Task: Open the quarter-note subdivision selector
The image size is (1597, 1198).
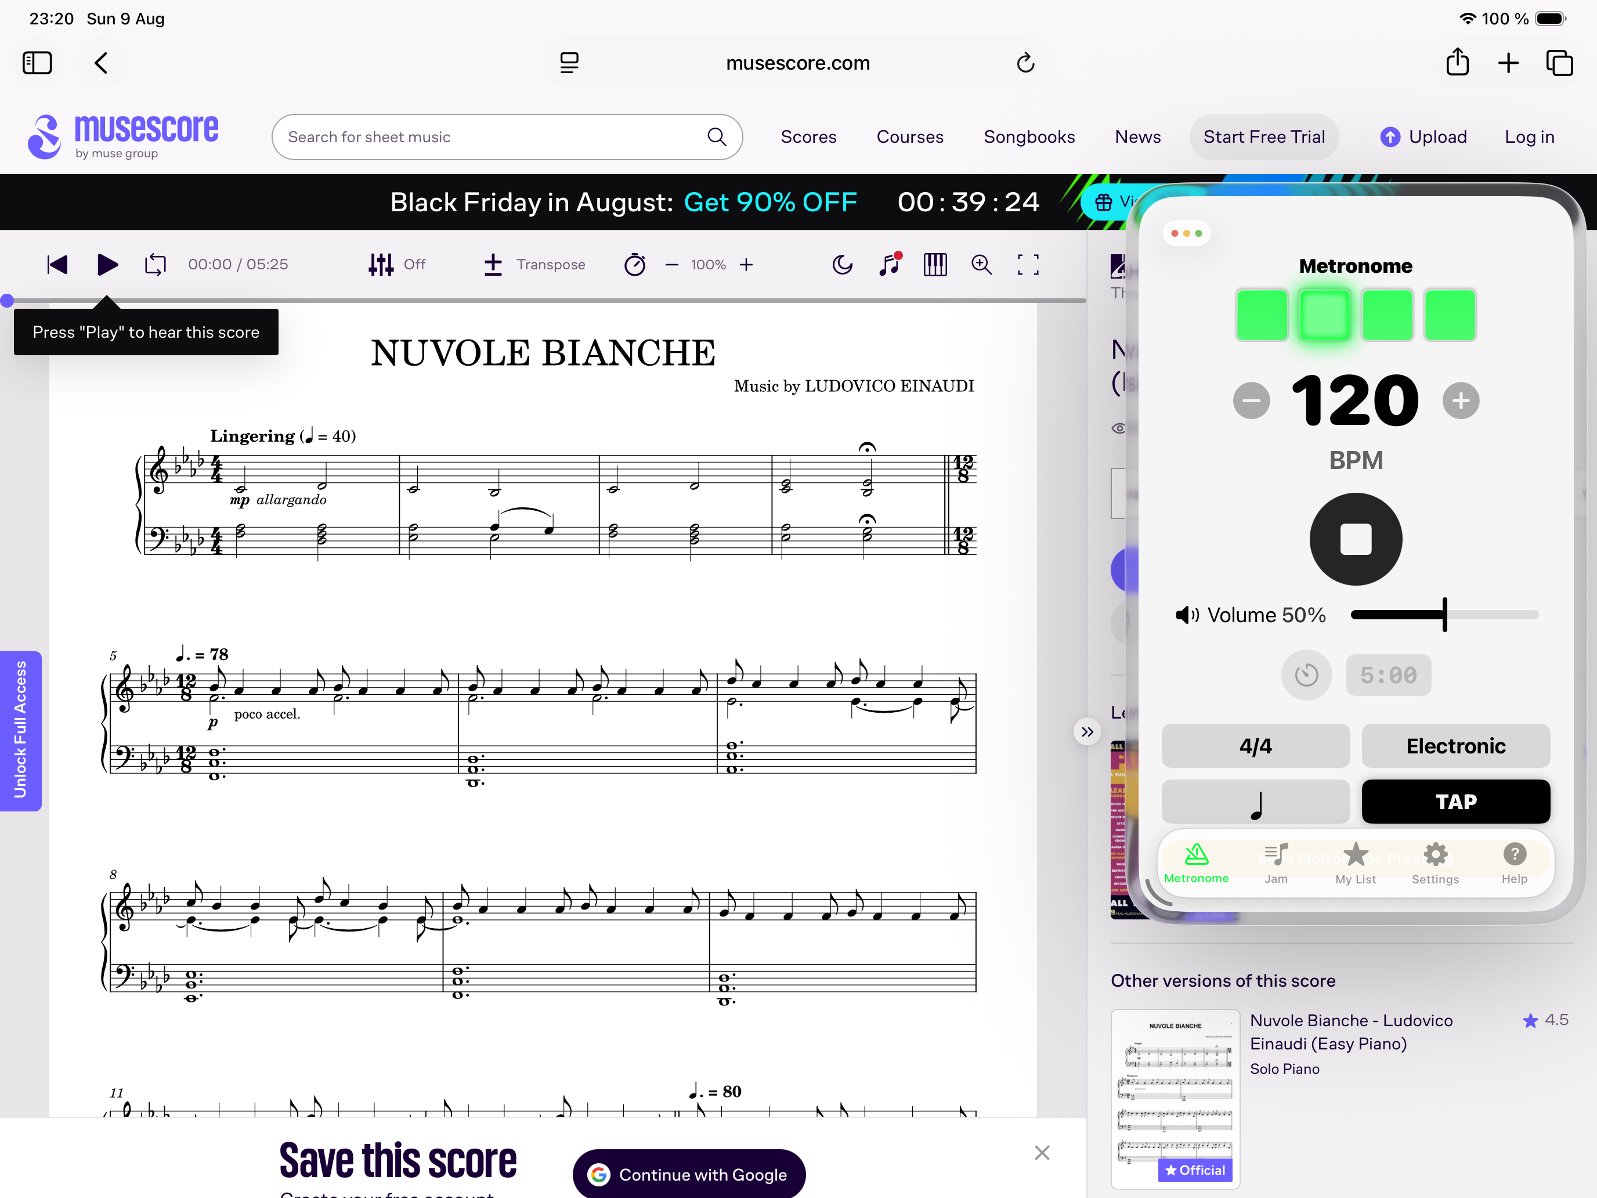Action: (1256, 802)
